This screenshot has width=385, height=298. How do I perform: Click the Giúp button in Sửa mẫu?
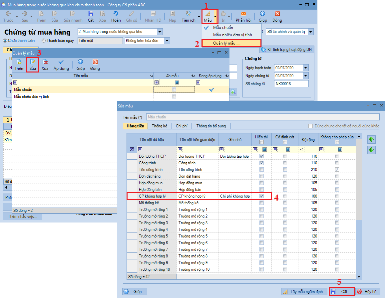pos(135,292)
